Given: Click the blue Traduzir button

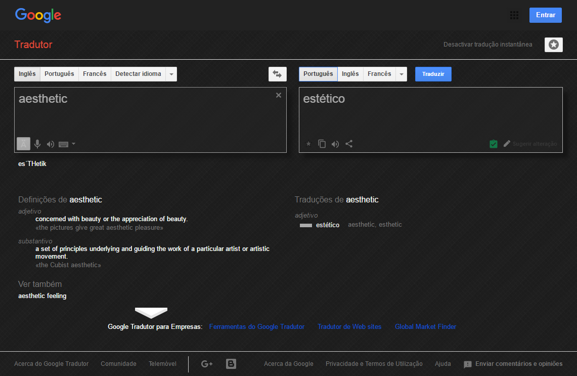Looking at the screenshot, I should click(x=433, y=74).
